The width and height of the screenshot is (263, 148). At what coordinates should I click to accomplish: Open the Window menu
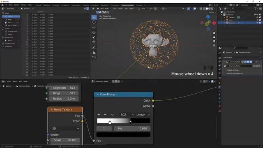click(23, 5)
